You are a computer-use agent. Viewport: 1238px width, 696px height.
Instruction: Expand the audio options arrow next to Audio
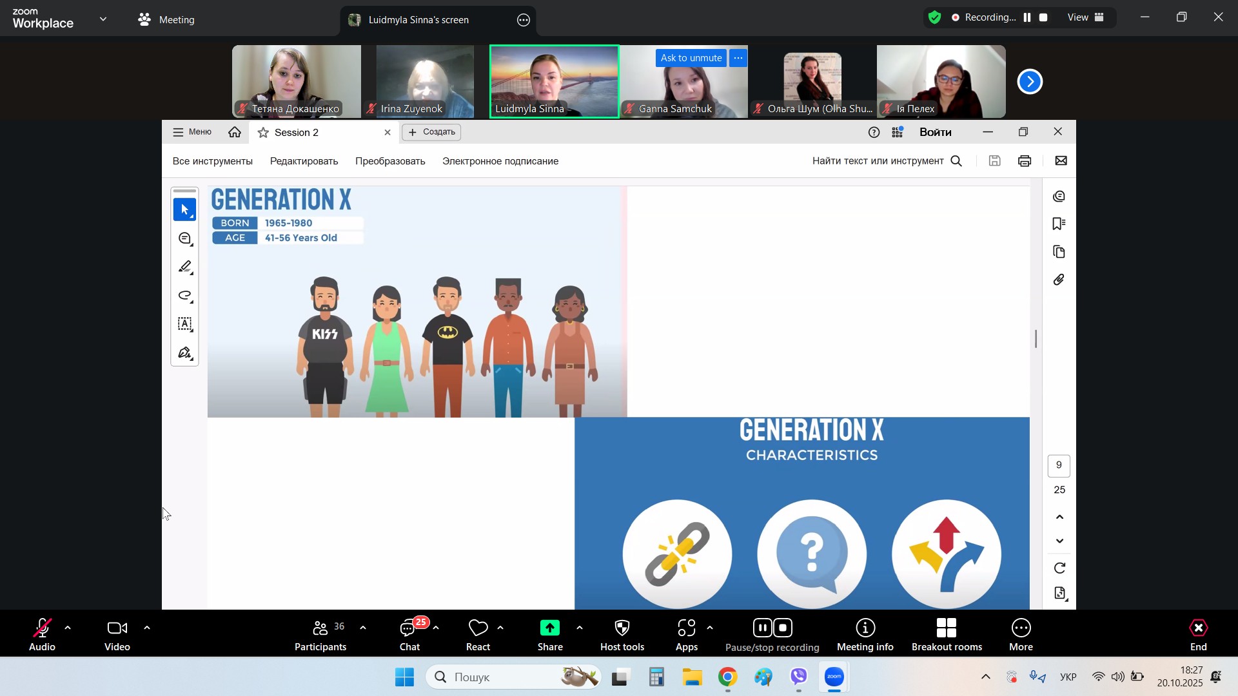click(68, 628)
